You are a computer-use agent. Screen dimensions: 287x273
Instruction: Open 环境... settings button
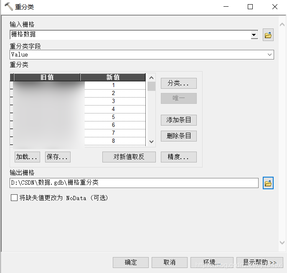click(212, 263)
